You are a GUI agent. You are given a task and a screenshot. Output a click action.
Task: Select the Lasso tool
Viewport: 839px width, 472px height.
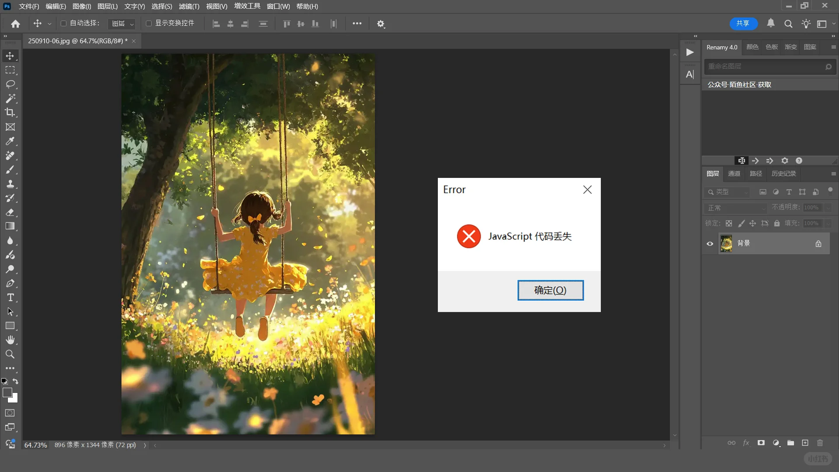pos(10,84)
